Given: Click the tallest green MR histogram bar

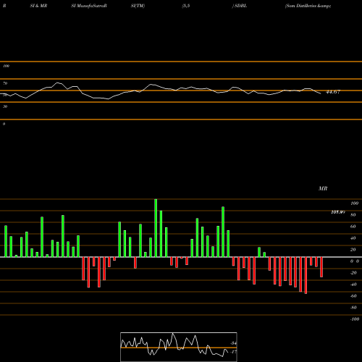Looking at the screenshot, I should tap(156, 228).
